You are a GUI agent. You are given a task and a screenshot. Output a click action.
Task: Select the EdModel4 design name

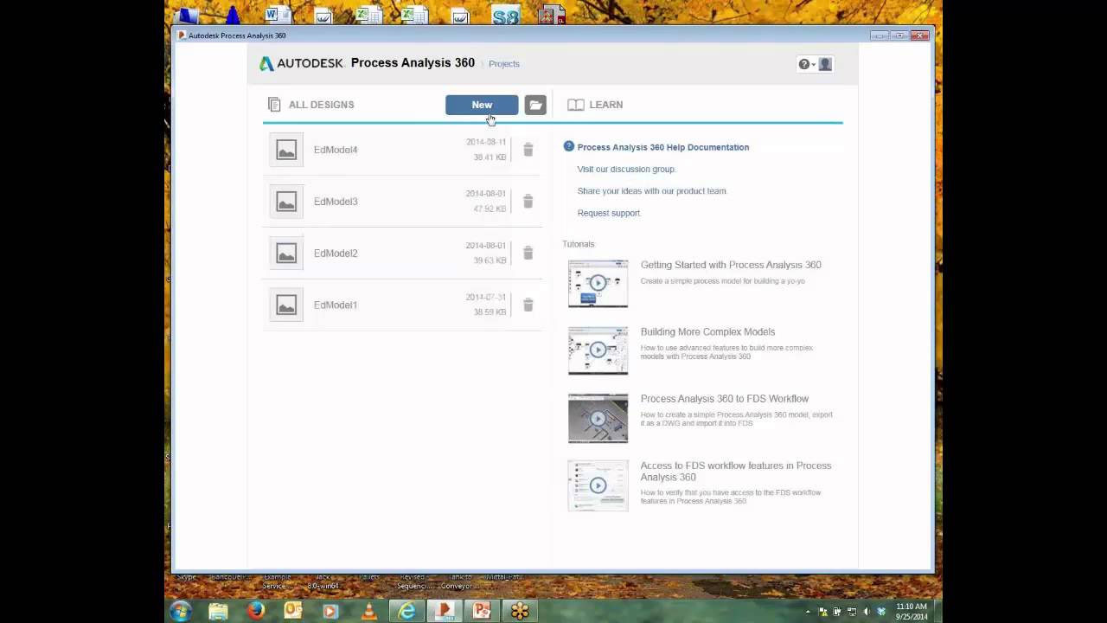pyautogui.click(x=336, y=150)
